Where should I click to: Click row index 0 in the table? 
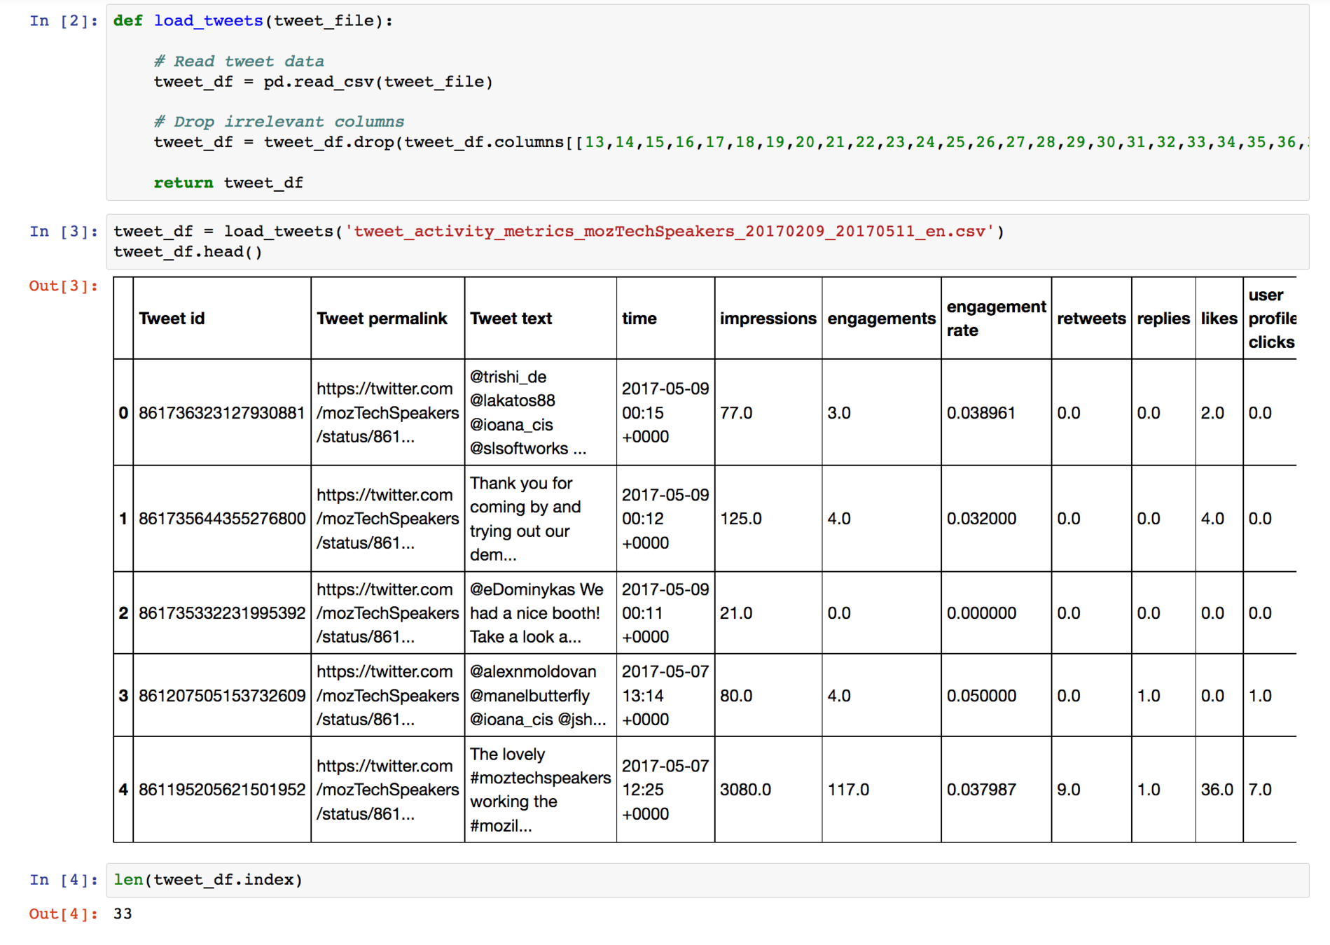pos(123,413)
